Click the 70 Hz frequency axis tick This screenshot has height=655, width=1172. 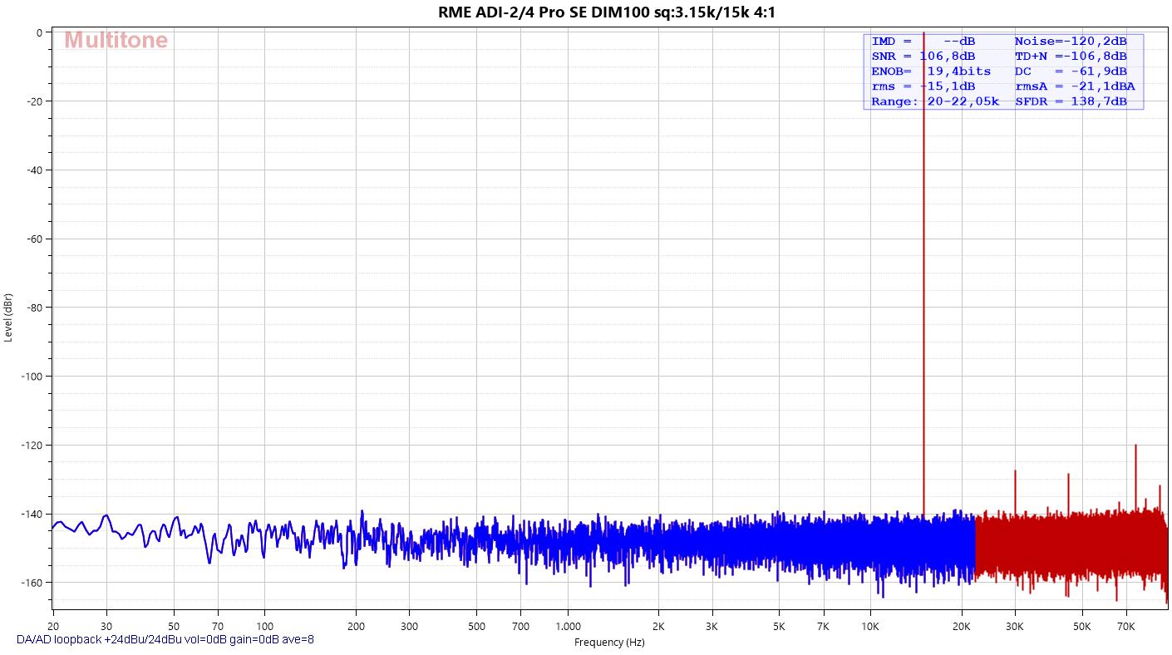tap(218, 625)
